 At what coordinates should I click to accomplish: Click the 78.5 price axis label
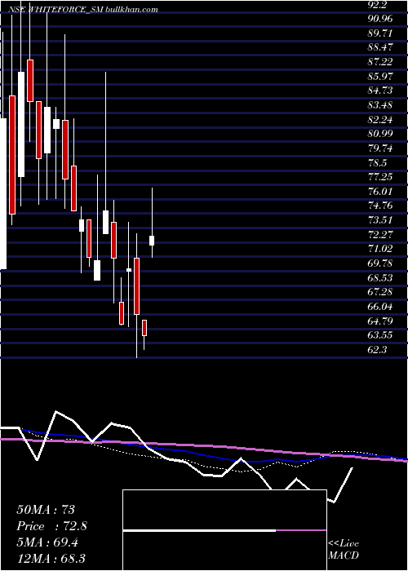[377, 163]
